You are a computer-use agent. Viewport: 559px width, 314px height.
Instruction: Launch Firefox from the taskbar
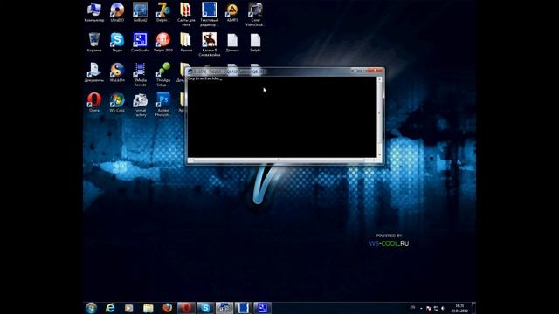(167, 308)
